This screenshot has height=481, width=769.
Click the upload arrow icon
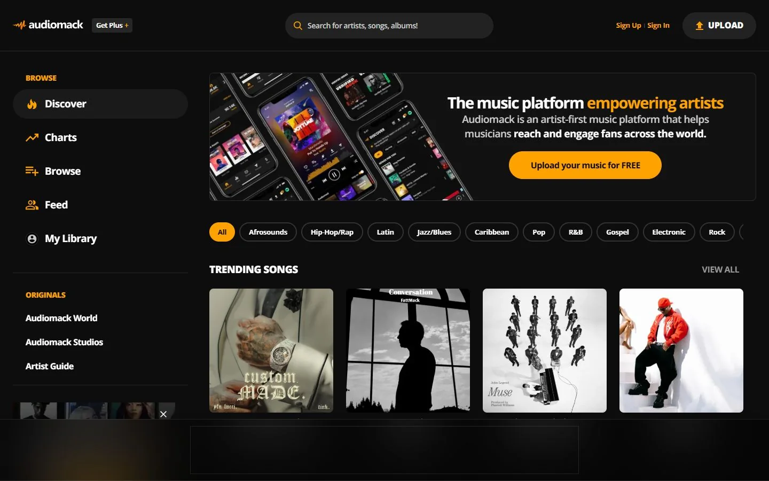pyautogui.click(x=699, y=26)
